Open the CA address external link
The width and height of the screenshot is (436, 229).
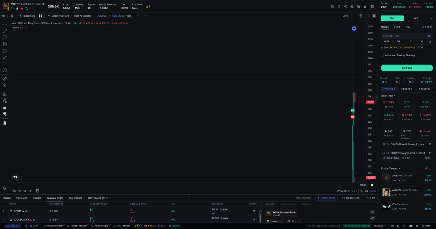tap(430, 144)
